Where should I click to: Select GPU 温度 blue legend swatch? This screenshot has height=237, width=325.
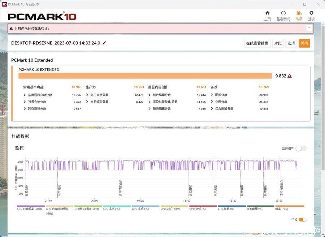146,206
